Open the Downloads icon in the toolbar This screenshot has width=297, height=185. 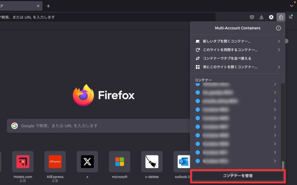pyautogui.click(x=261, y=17)
